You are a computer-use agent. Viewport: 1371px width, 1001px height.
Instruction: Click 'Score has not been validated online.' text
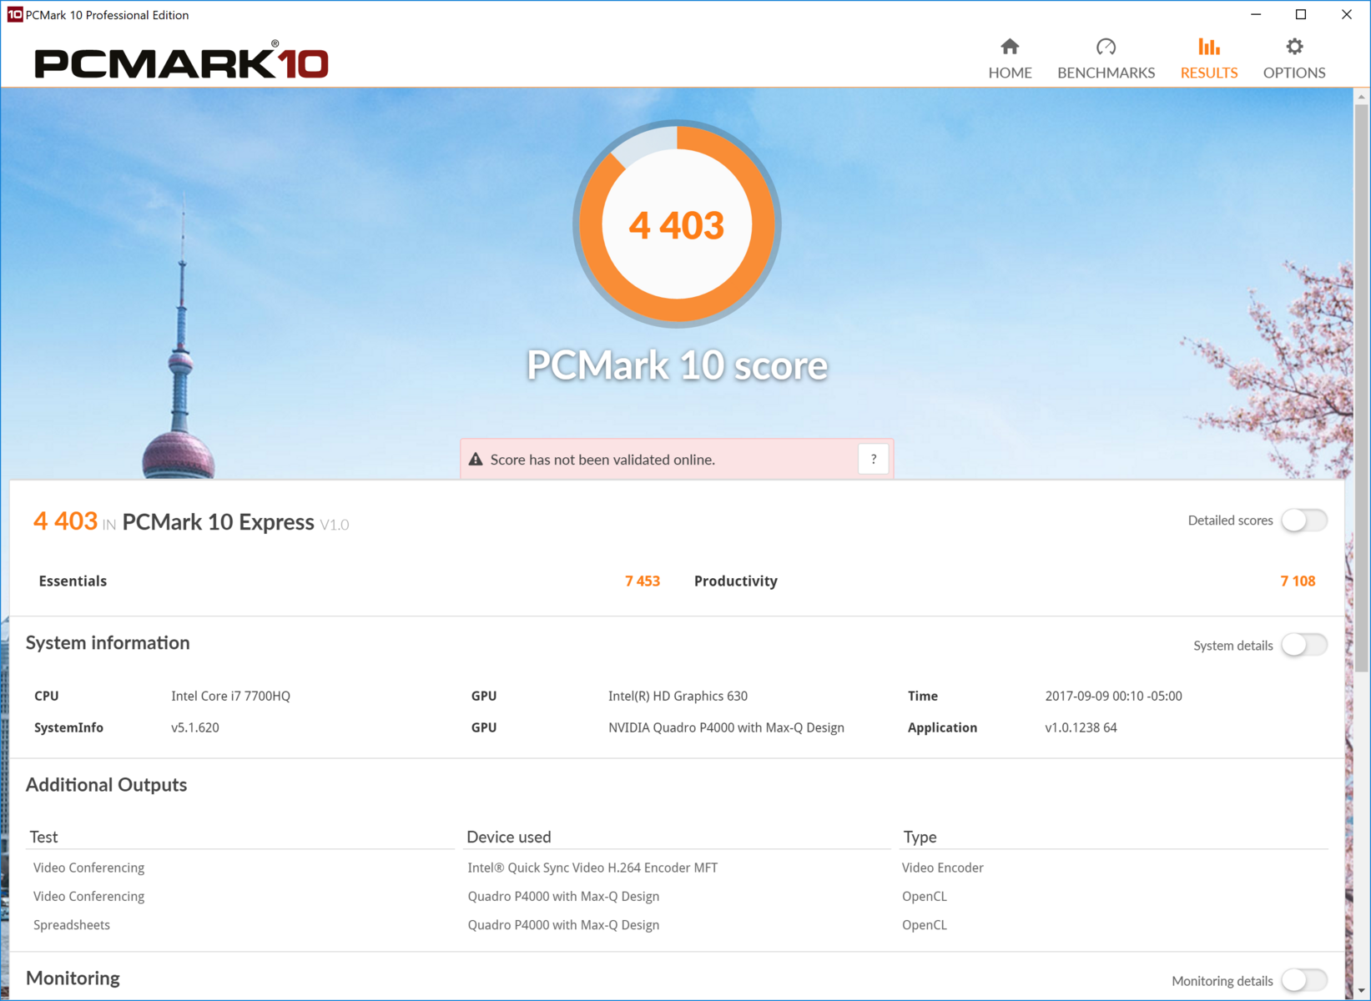click(x=602, y=460)
